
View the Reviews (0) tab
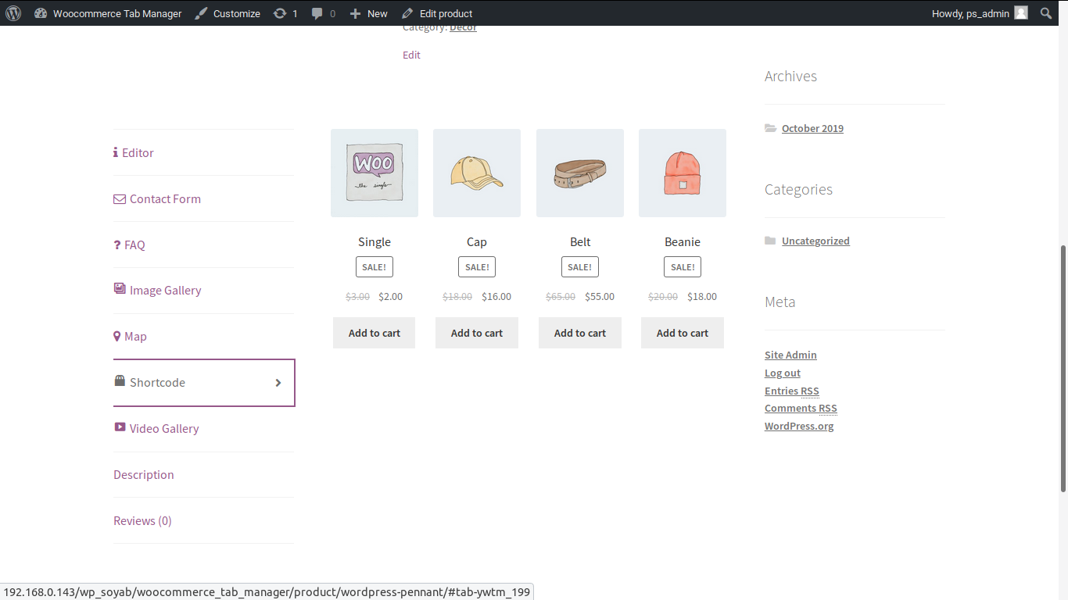[204, 521]
